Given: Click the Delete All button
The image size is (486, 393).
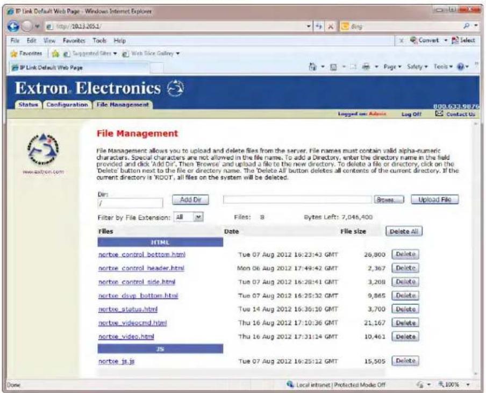Looking at the screenshot, I should coord(404,231).
